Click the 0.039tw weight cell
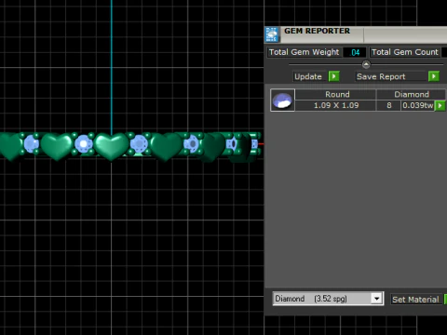 (x=417, y=105)
